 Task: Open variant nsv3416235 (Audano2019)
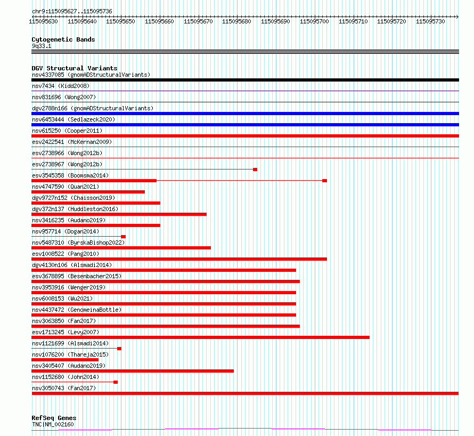pos(69,220)
